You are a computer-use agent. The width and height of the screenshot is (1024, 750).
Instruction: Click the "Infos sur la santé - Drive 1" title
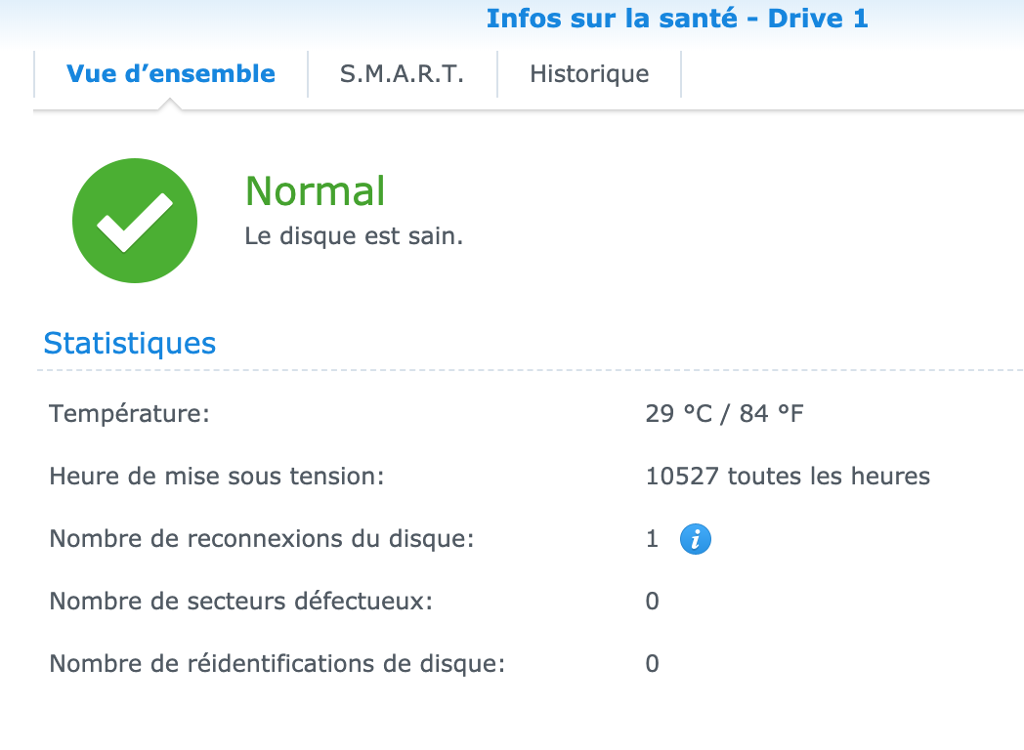676,19
